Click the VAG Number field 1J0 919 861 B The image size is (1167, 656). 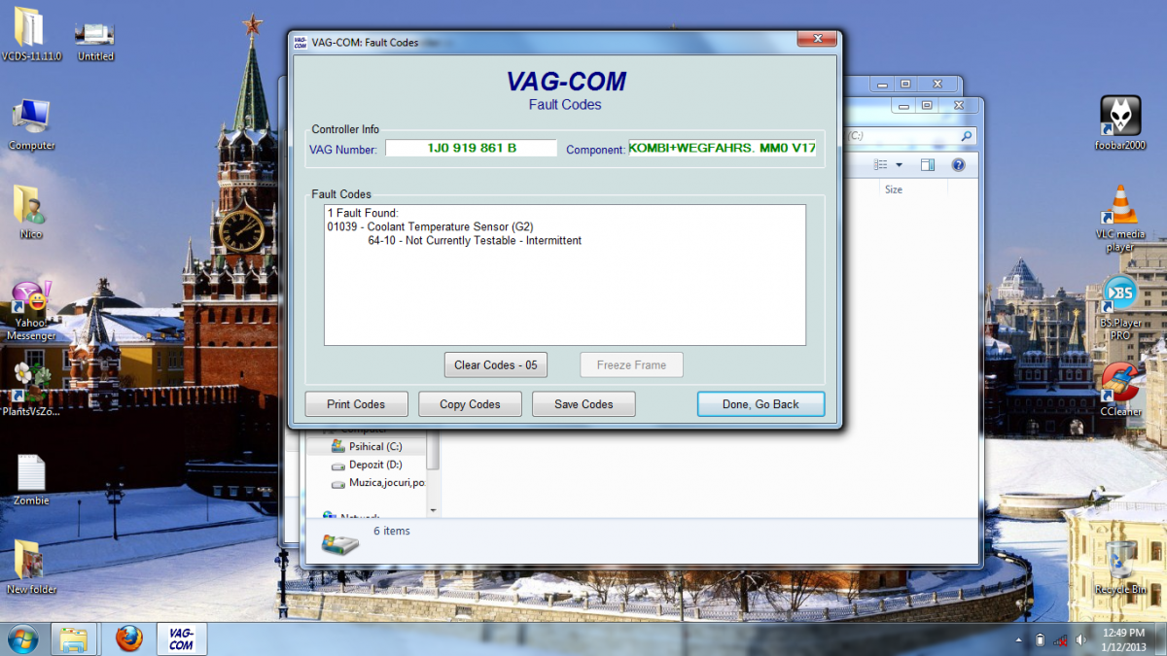(x=472, y=148)
